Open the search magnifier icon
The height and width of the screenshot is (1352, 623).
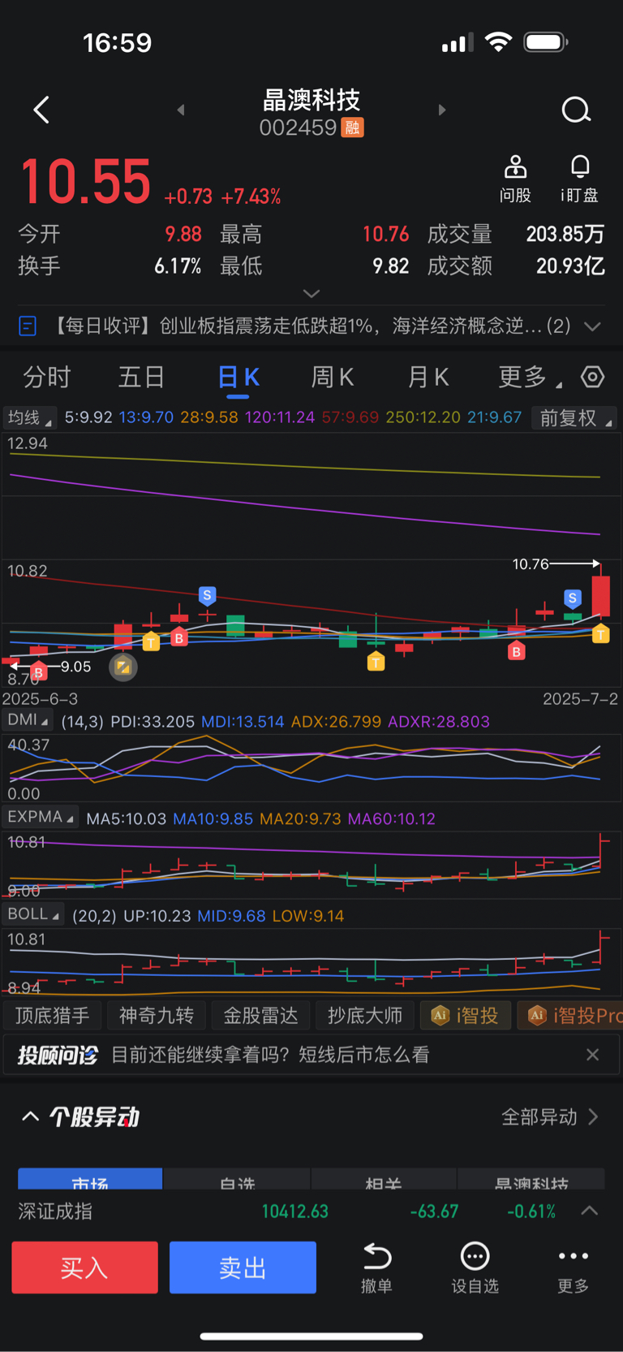point(576,110)
